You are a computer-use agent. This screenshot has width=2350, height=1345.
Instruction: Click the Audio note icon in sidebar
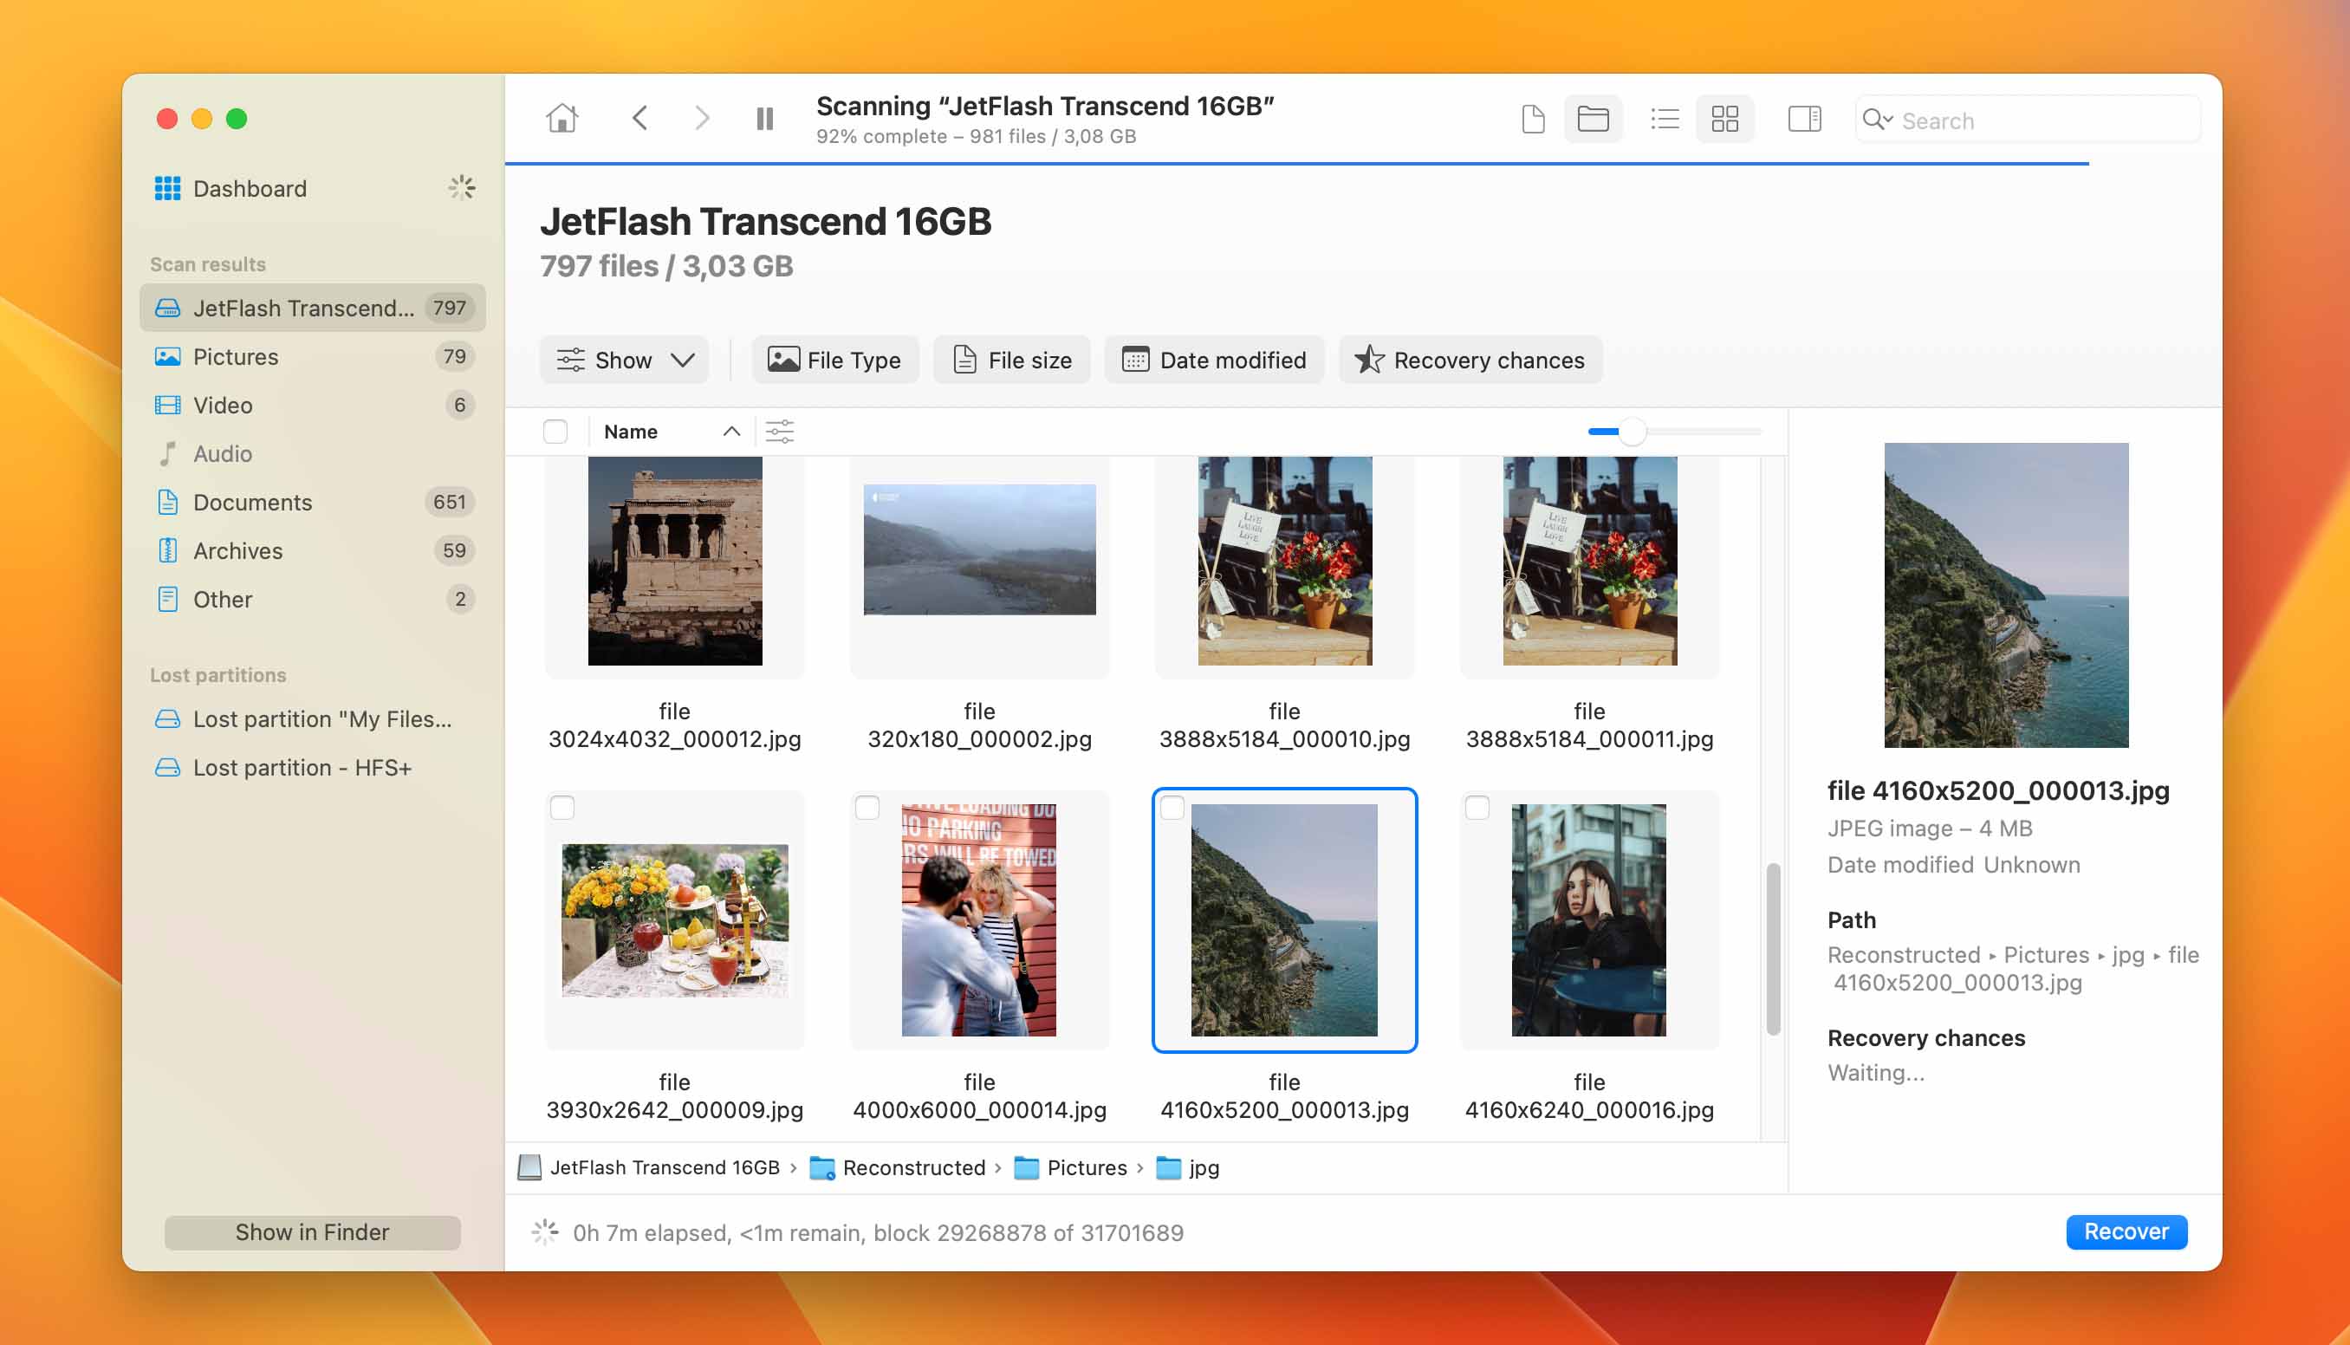tap(167, 453)
